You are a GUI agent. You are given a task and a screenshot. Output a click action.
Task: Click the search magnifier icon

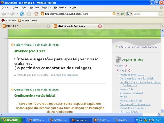tap(161, 14)
